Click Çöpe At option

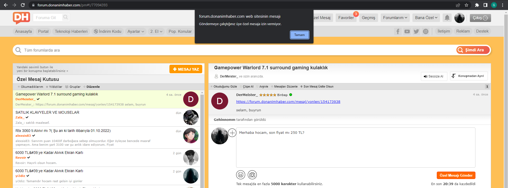247,86
